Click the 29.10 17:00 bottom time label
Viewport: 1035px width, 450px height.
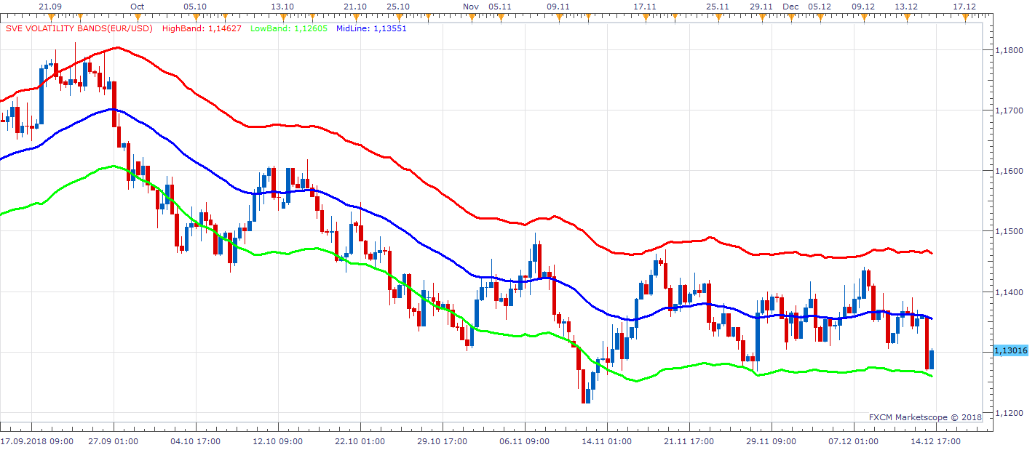coord(442,441)
